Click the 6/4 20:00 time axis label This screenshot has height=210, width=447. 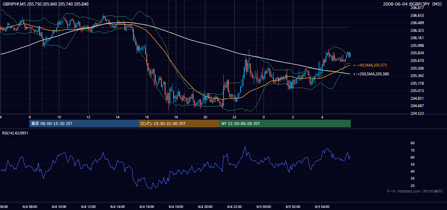[205, 206]
